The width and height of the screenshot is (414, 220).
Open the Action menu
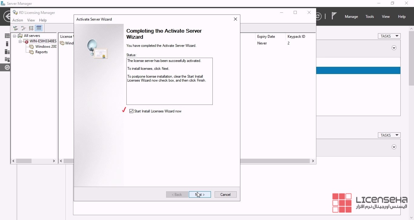pyautogui.click(x=18, y=20)
